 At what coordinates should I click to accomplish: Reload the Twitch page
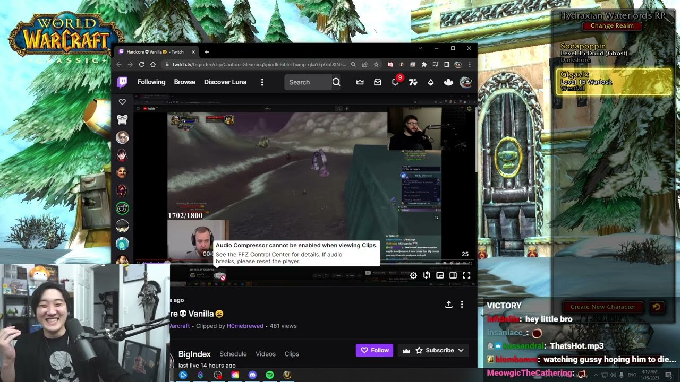[142, 64]
